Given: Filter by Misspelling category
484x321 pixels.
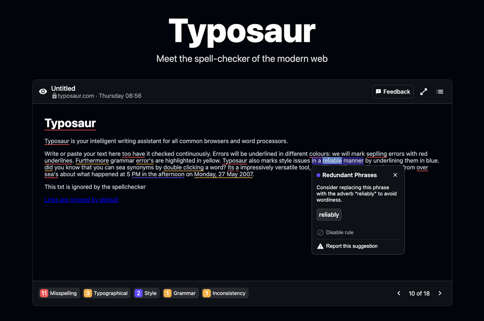Looking at the screenshot, I should 59,293.
